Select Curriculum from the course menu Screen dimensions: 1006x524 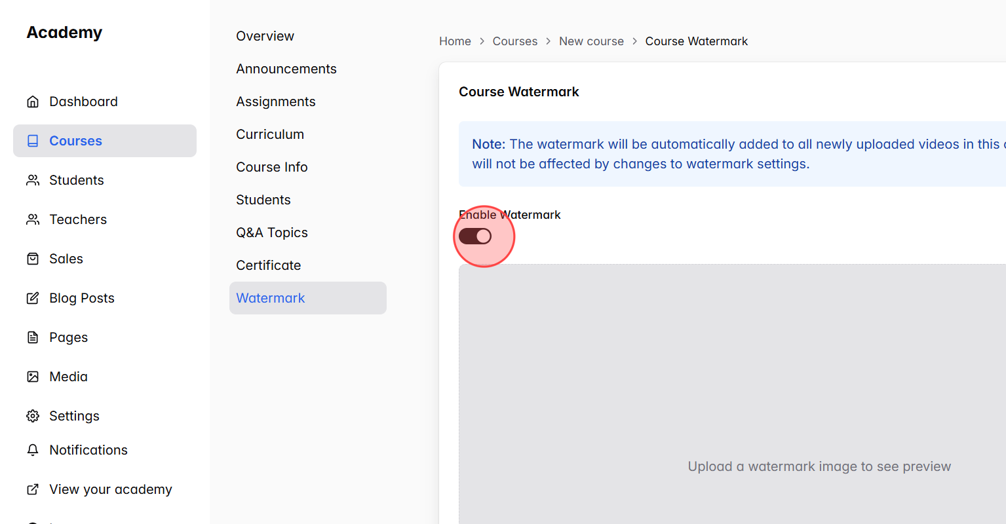click(x=269, y=134)
